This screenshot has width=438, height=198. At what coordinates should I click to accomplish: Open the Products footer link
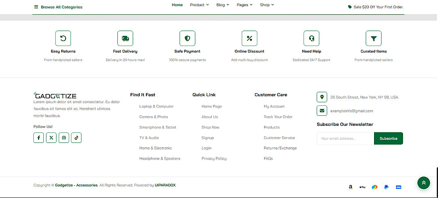tap(272, 127)
